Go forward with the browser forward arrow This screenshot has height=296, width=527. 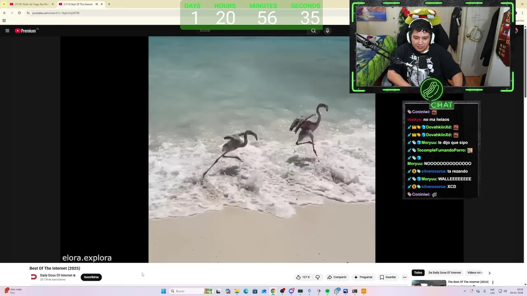click(12, 13)
